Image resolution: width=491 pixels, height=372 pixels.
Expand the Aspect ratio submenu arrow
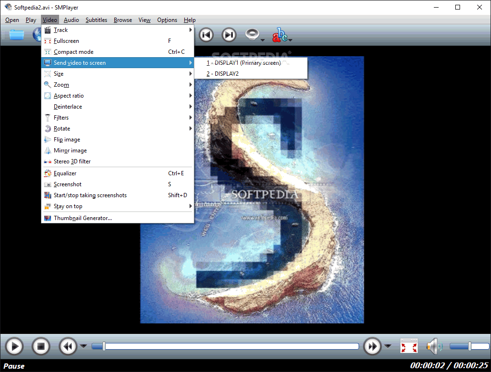pos(190,96)
